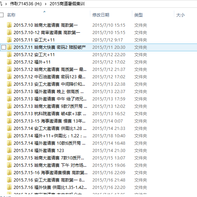This screenshot has height=197, width=197.
Task: Click folder icon of 2015.7.15 哈商大邀请赛 下午
Action: pyautogui.click(x=9, y=165)
